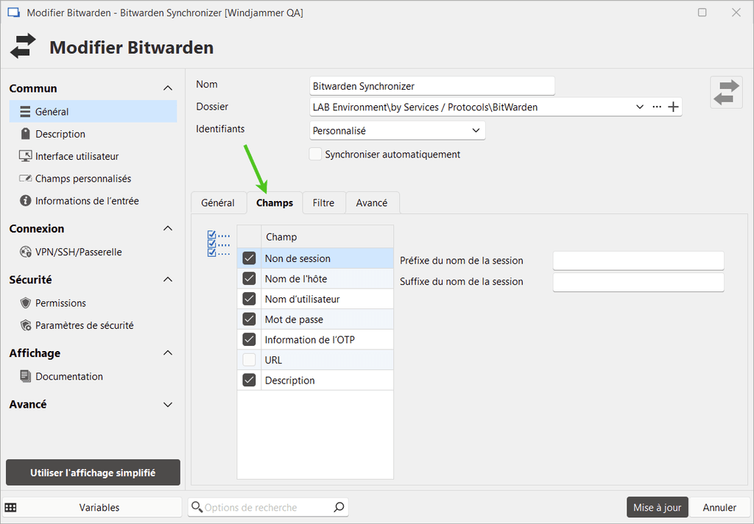
Task: Check the URL field checkbox
Action: (249, 360)
